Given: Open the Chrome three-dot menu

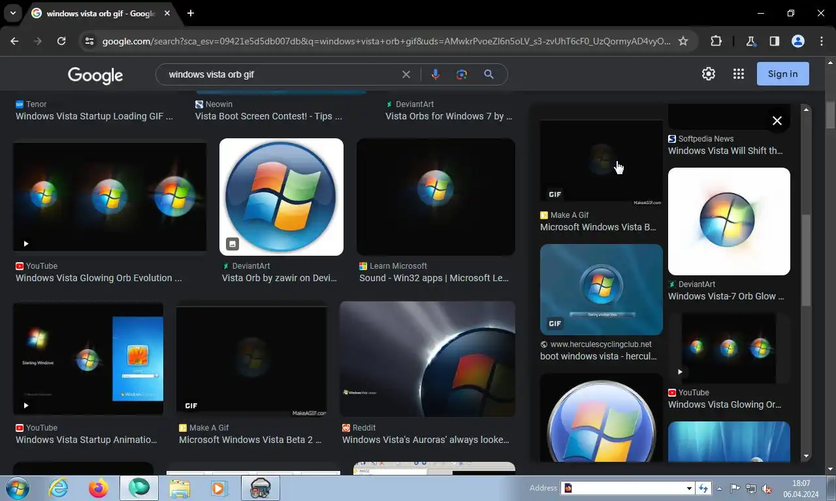Looking at the screenshot, I should [822, 41].
